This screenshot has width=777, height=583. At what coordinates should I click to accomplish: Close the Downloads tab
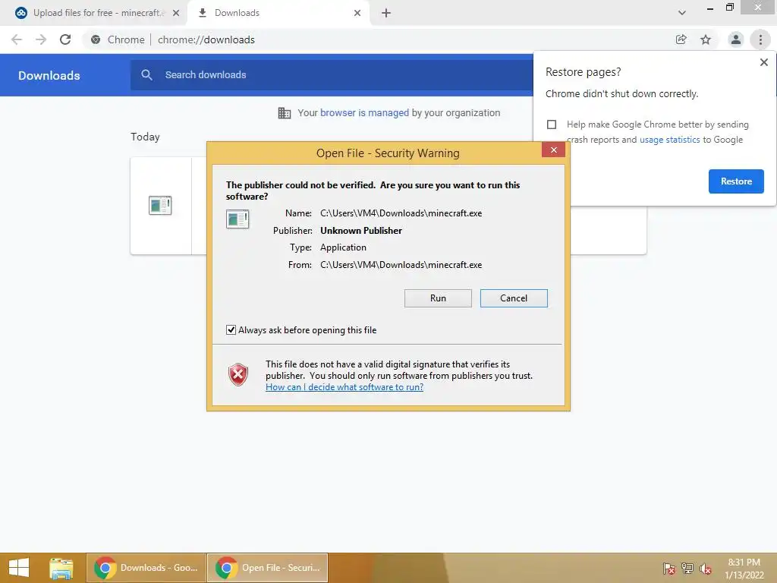[357, 13]
